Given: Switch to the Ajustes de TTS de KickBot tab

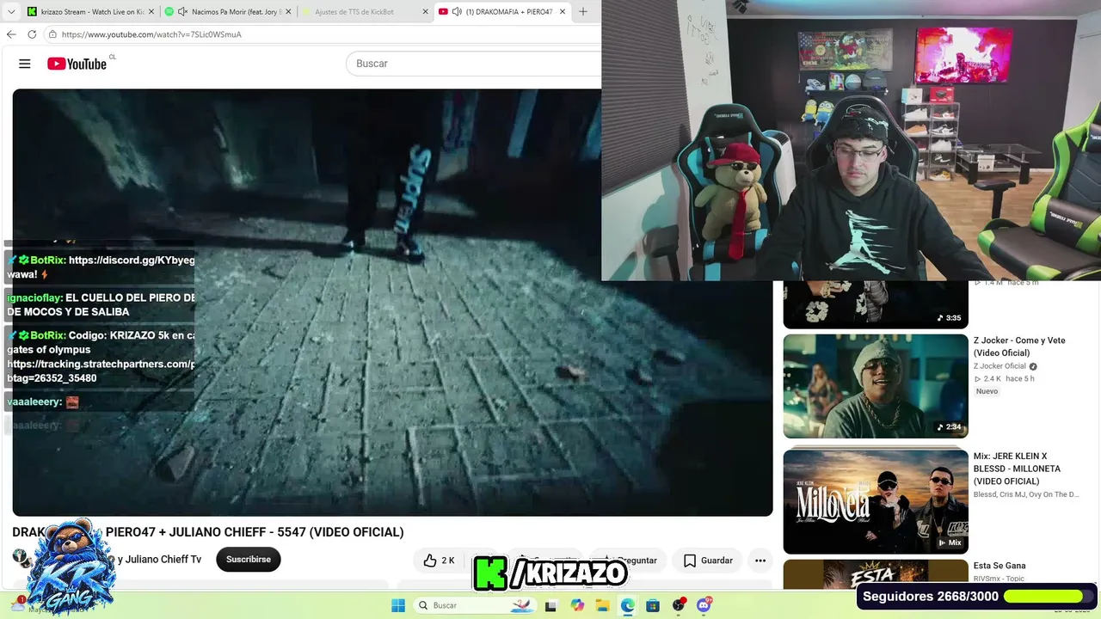Looking at the screenshot, I should pos(365,12).
